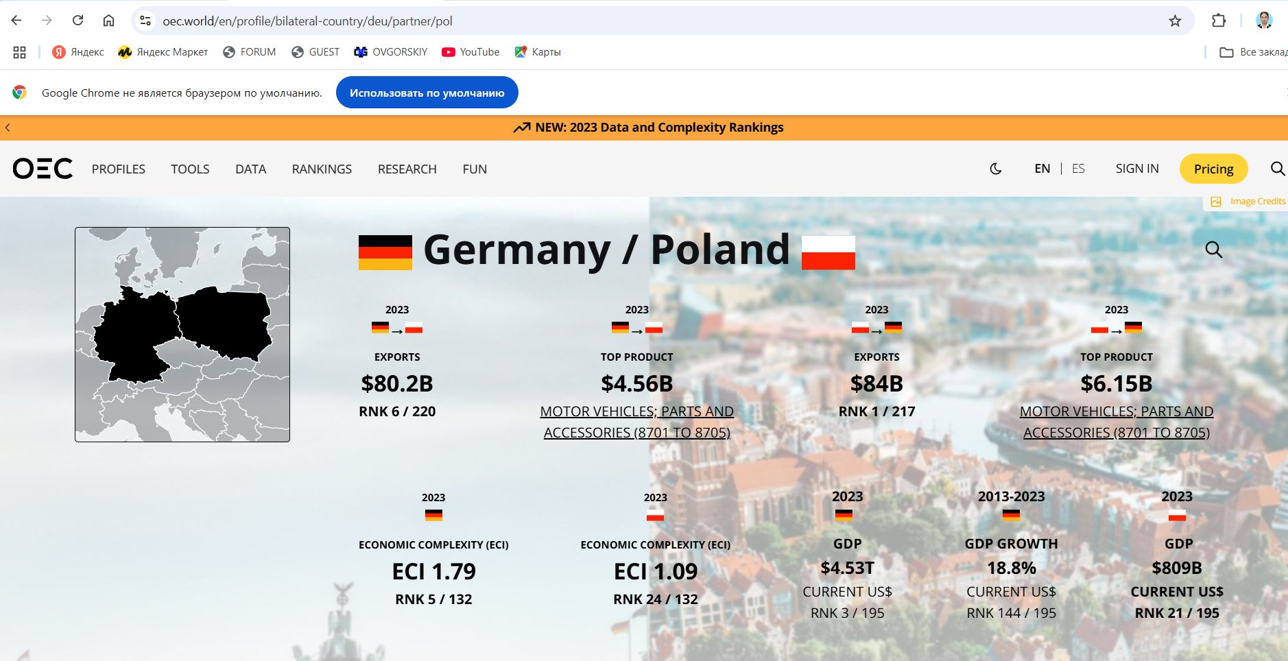Click the GDP growth 18.8% figure
This screenshot has height=661, width=1288.
pyautogui.click(x=1011, y=568)
